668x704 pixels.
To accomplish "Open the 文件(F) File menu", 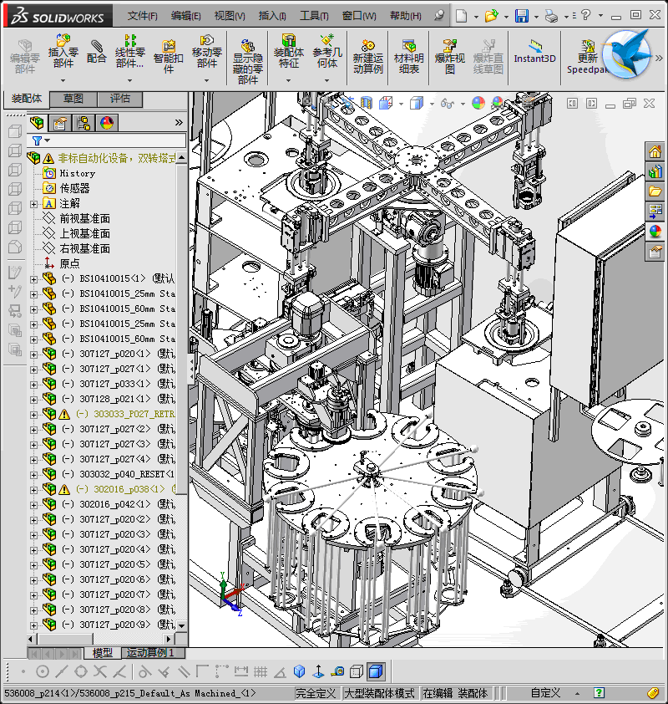I will pos(142,16).
